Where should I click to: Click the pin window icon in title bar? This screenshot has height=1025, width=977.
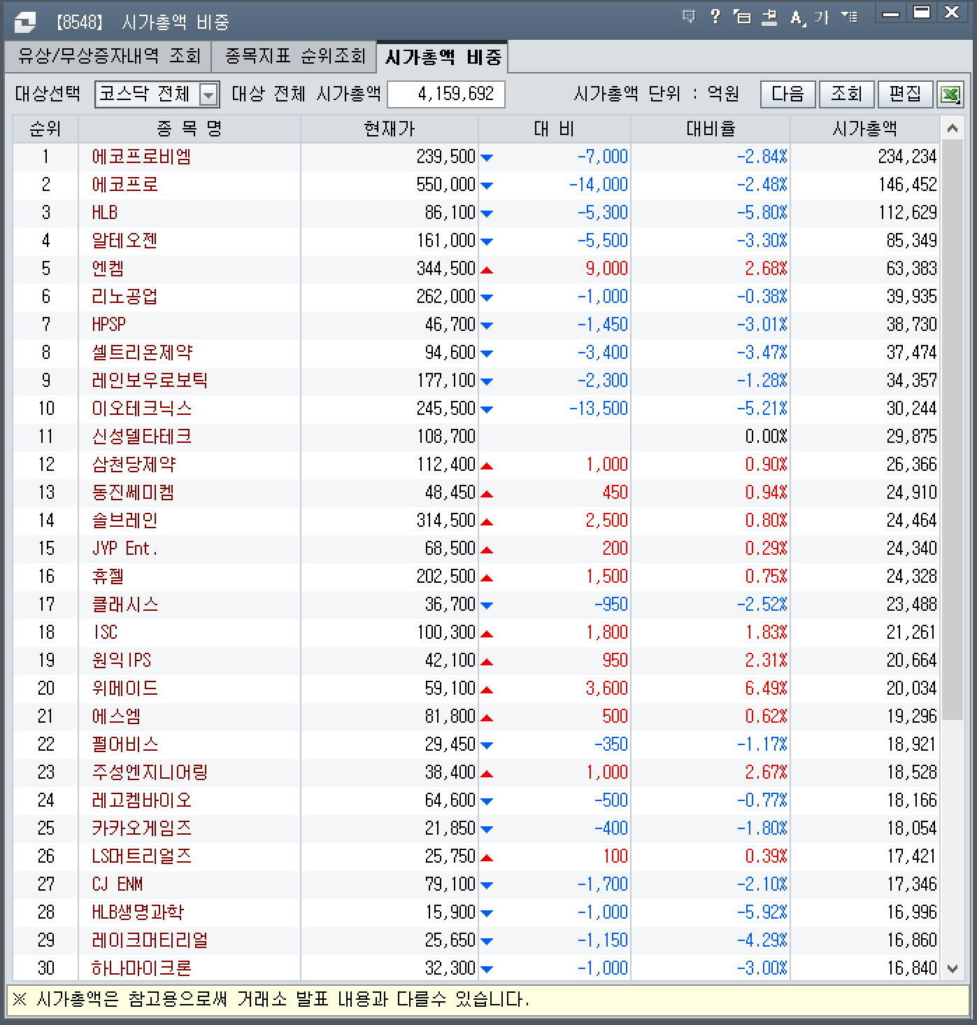[x=769, y=17]
